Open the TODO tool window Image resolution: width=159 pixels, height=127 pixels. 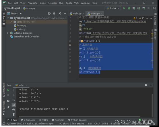click(44, 120)
